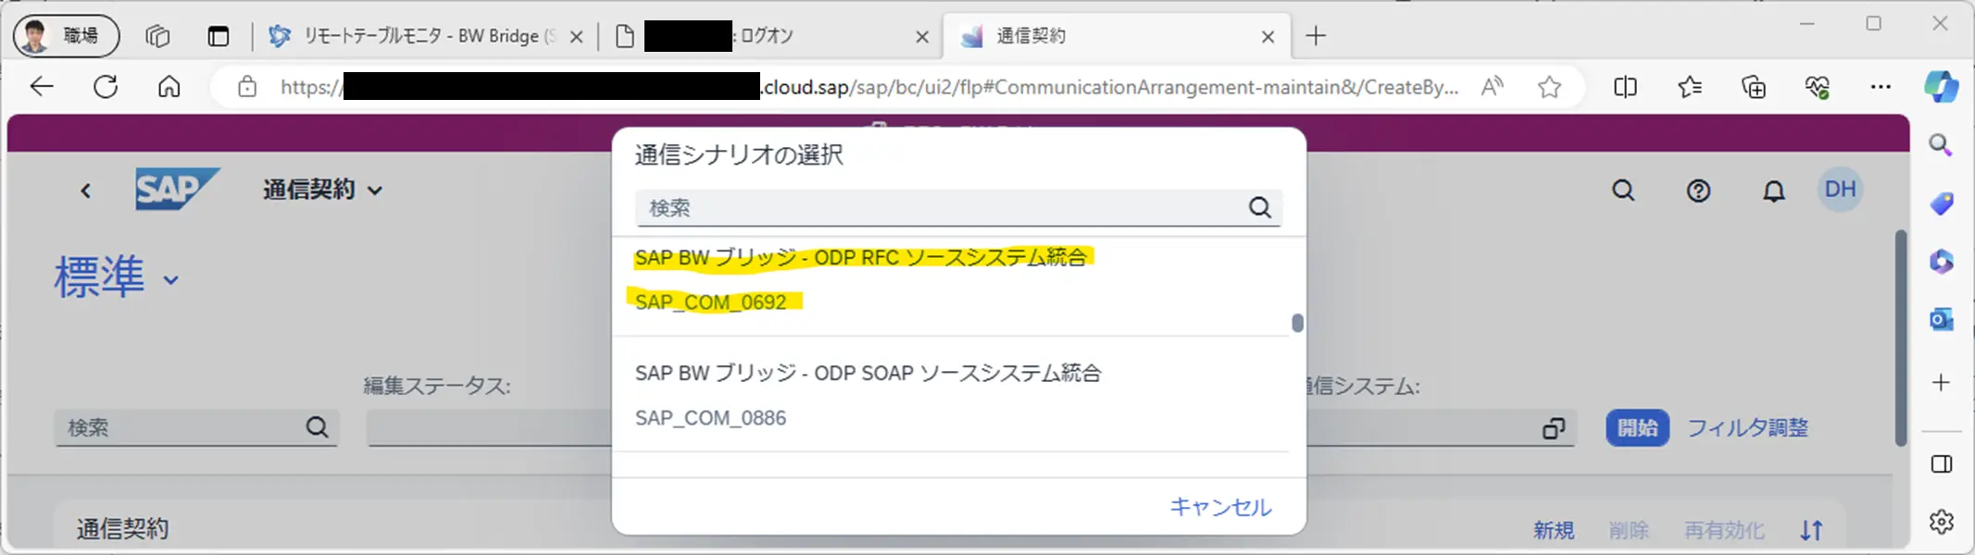1975x555 pixels.
Task: Cancel the dialog with キャンセル
Action: (1220, 507)
